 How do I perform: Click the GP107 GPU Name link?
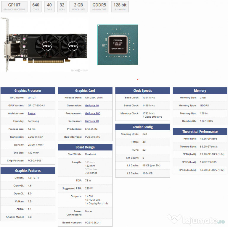[32, 98]
